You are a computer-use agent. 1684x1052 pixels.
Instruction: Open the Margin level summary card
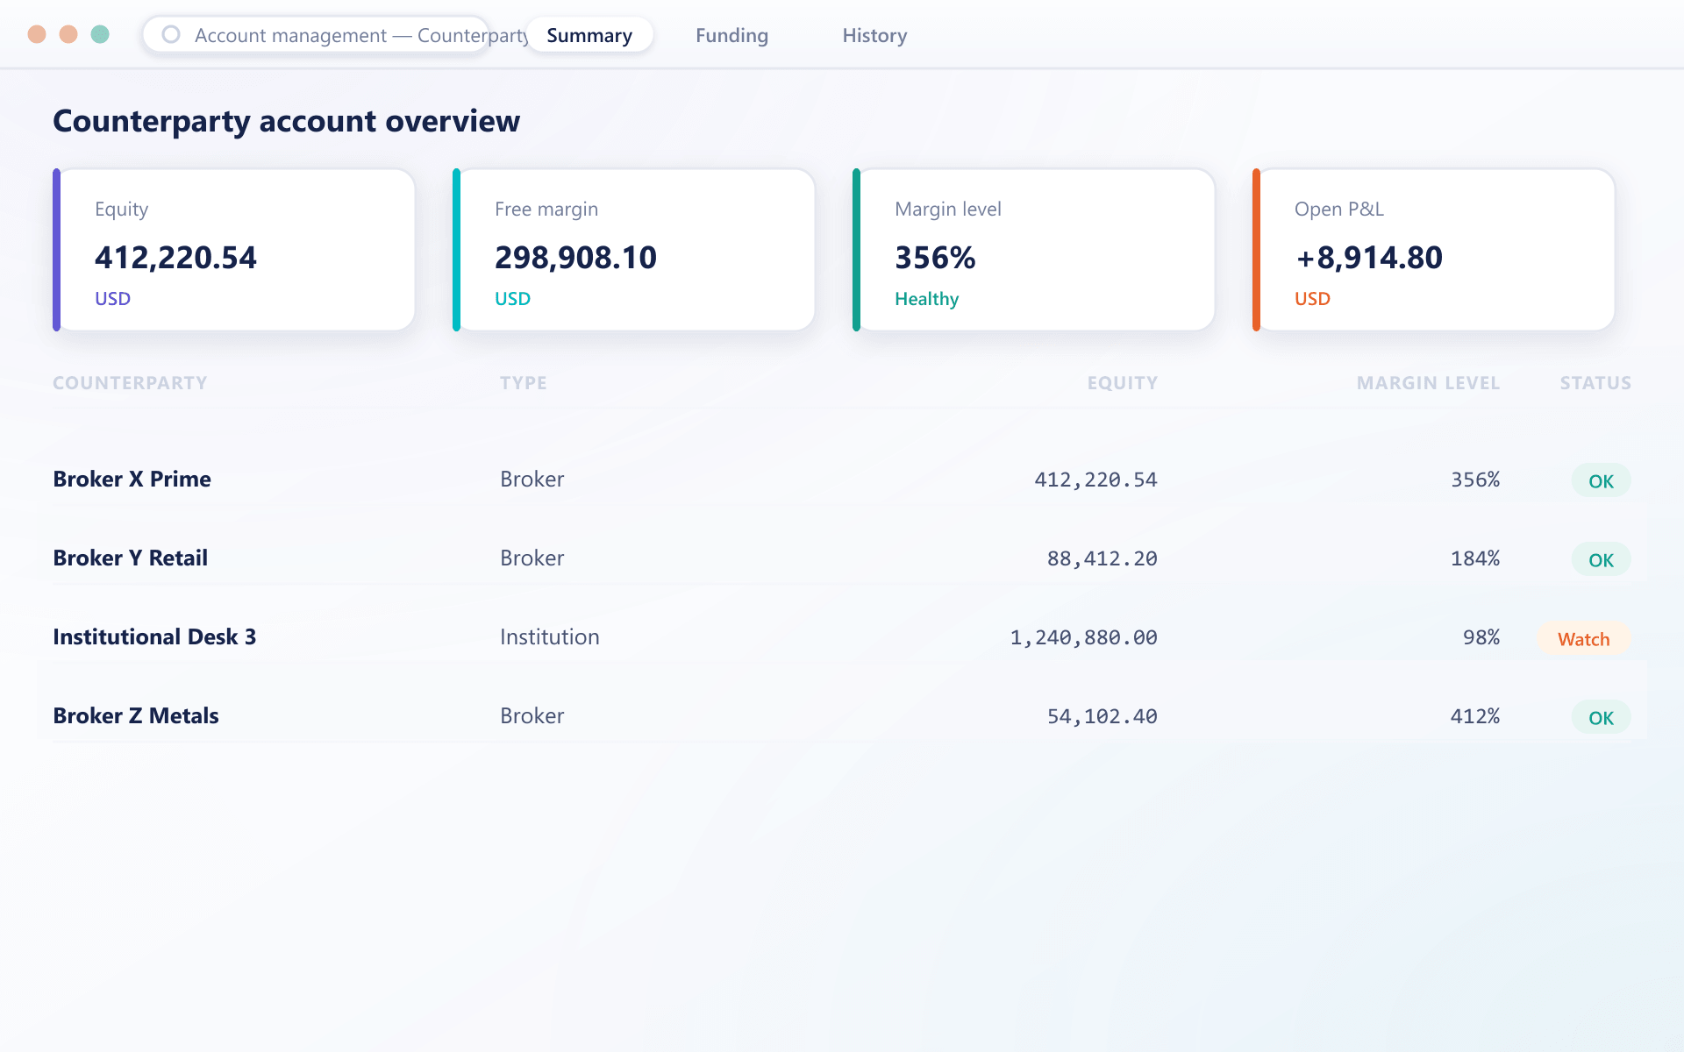pyautogui.click(x=1033, y=250)
